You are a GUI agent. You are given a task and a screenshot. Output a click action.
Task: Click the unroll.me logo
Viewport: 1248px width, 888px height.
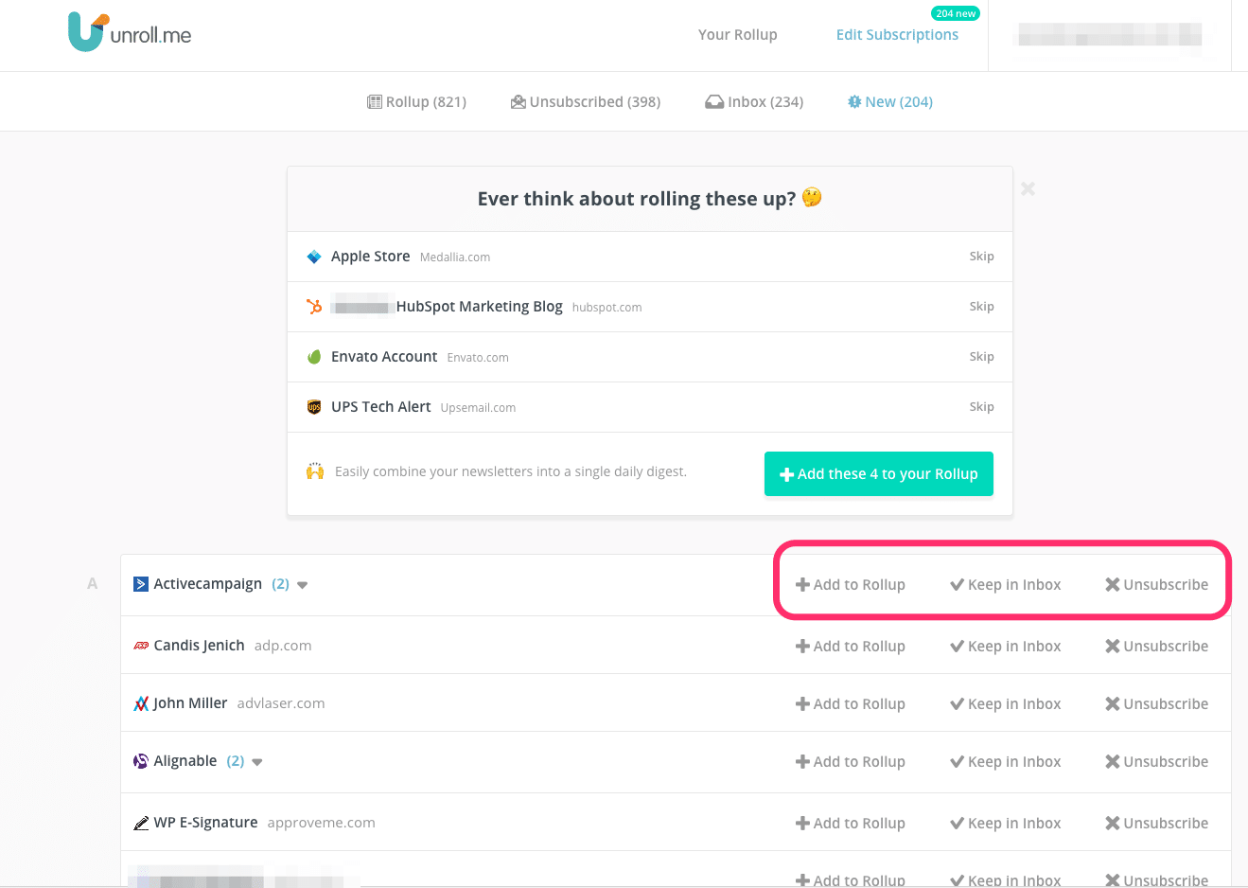130,33
